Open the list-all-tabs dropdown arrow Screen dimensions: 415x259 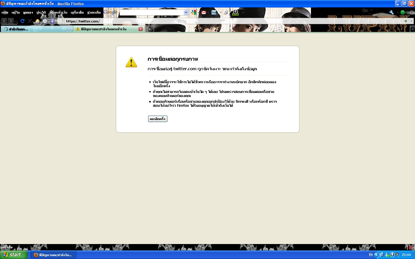pyautogui.click(x=412, y=29)
